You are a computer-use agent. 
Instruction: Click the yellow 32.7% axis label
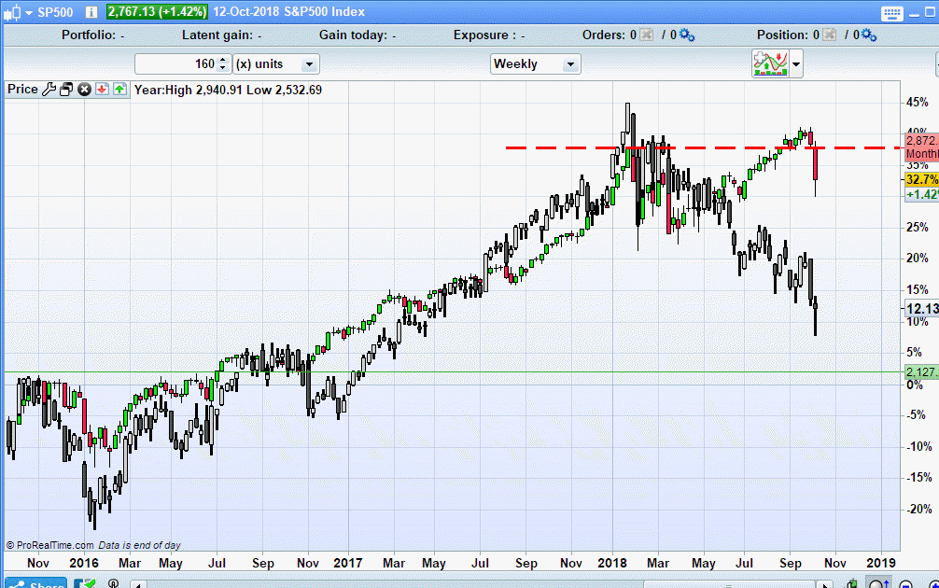(x=921, y=179)
